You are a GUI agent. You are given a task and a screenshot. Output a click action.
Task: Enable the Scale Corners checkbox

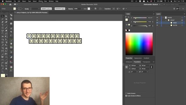126,93
